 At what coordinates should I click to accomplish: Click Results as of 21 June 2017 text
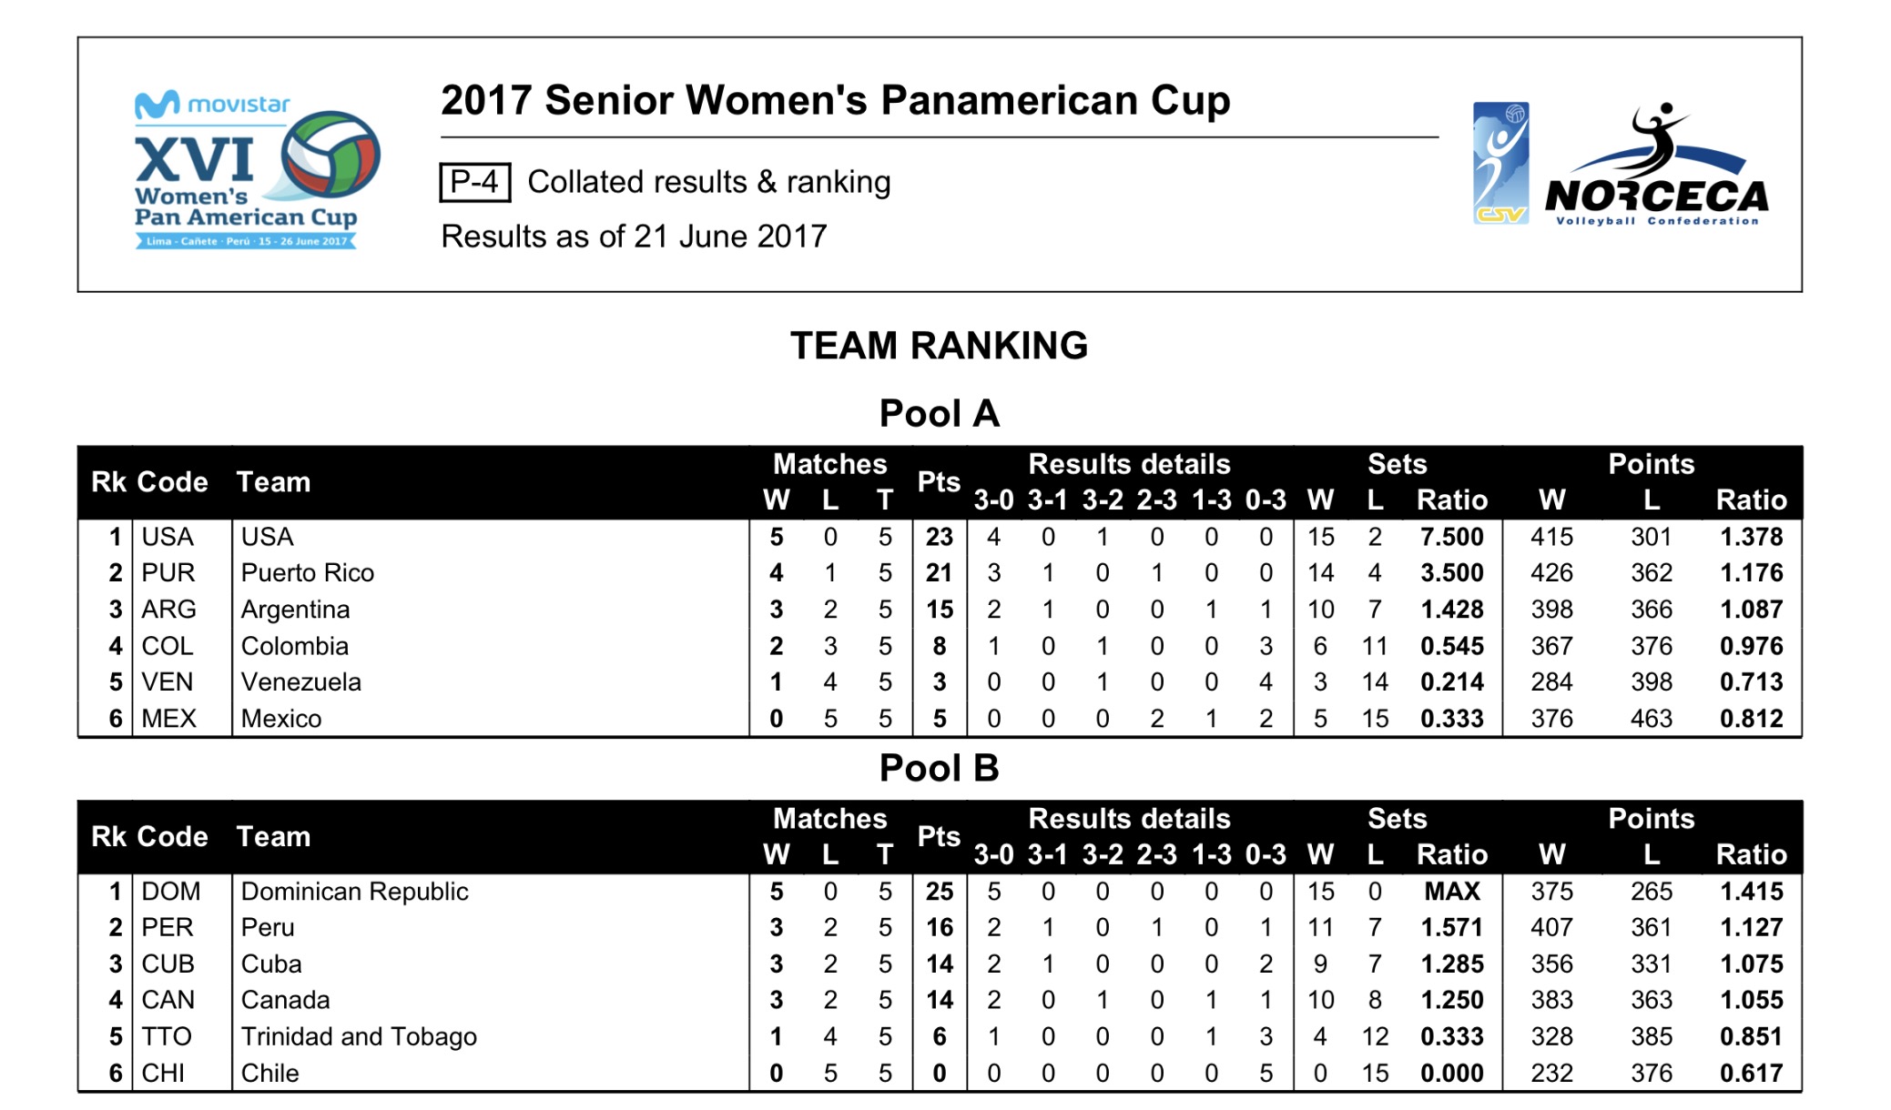click(634, 237)
